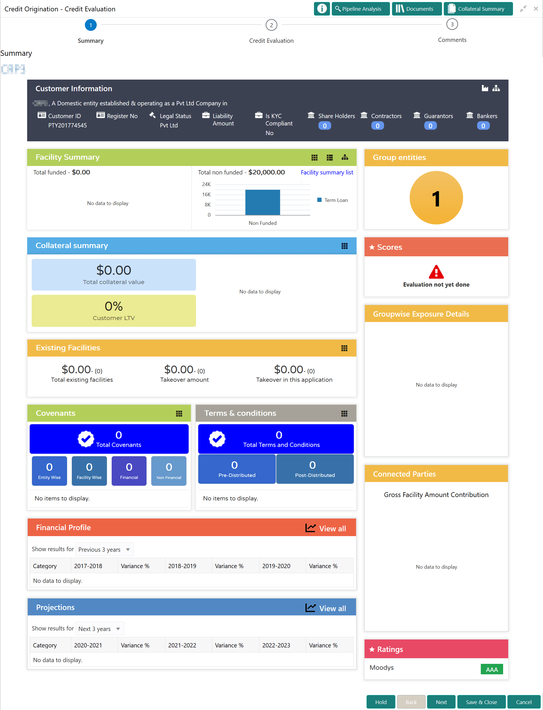Open hierarchy view in Facility Summary
The height and width of the screenshot is (710, 543).
click(x=345, y=157)
